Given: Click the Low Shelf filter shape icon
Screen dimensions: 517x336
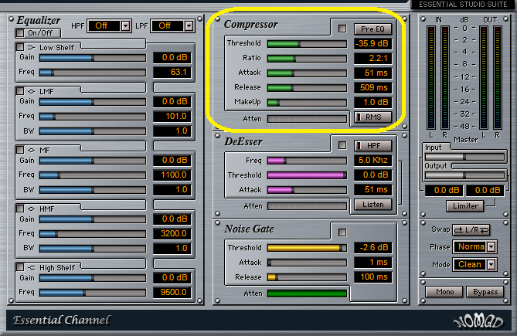Looking at the screenshot, I should (x=32, y=47).
